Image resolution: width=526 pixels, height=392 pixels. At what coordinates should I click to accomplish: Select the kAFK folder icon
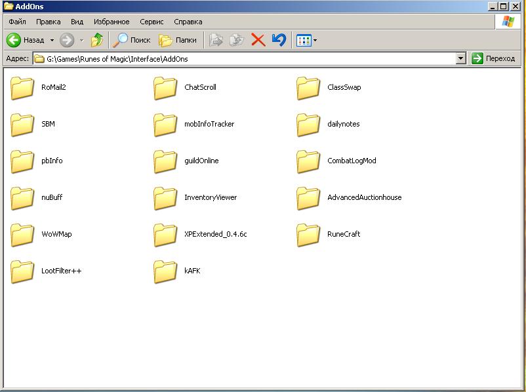pyautogui.click(x=165, y=271)
